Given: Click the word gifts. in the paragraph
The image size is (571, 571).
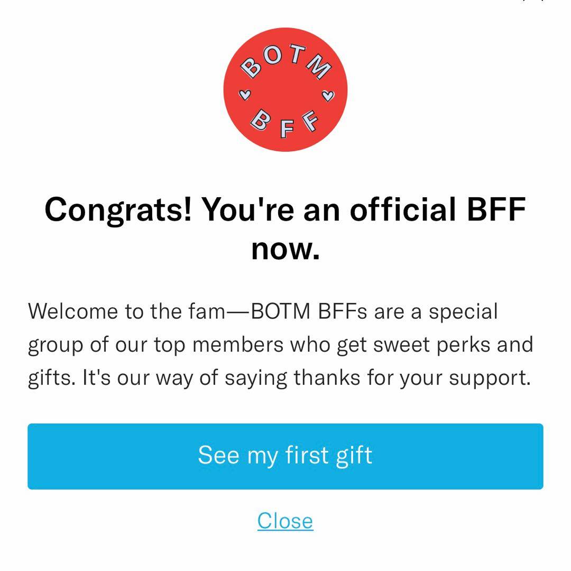Looking at the screenshot, I should click(x=52, y=378).
